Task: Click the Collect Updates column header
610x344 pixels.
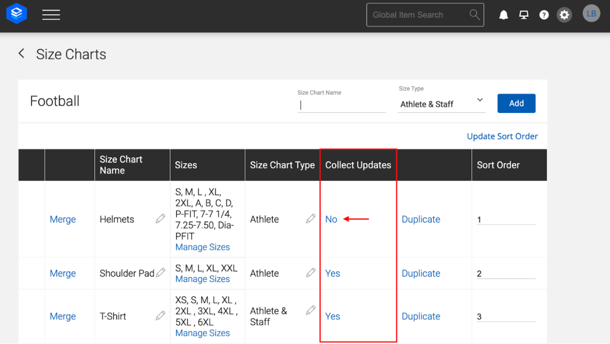Action: click(358, 165)
